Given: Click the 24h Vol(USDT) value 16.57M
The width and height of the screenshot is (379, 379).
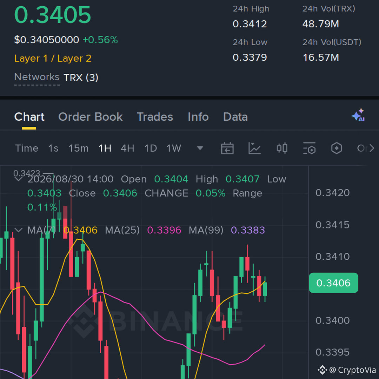Looking at the screenshot, I should [321, 58].
